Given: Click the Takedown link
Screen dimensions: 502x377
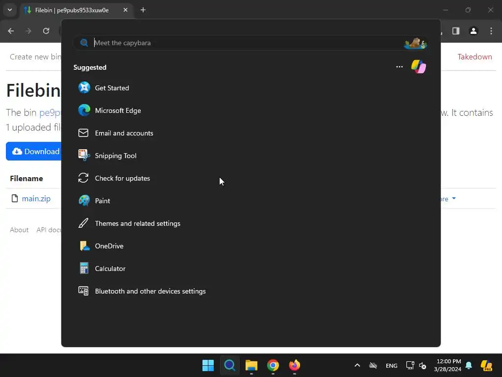Looking at the screenshot, I should 475,57.
